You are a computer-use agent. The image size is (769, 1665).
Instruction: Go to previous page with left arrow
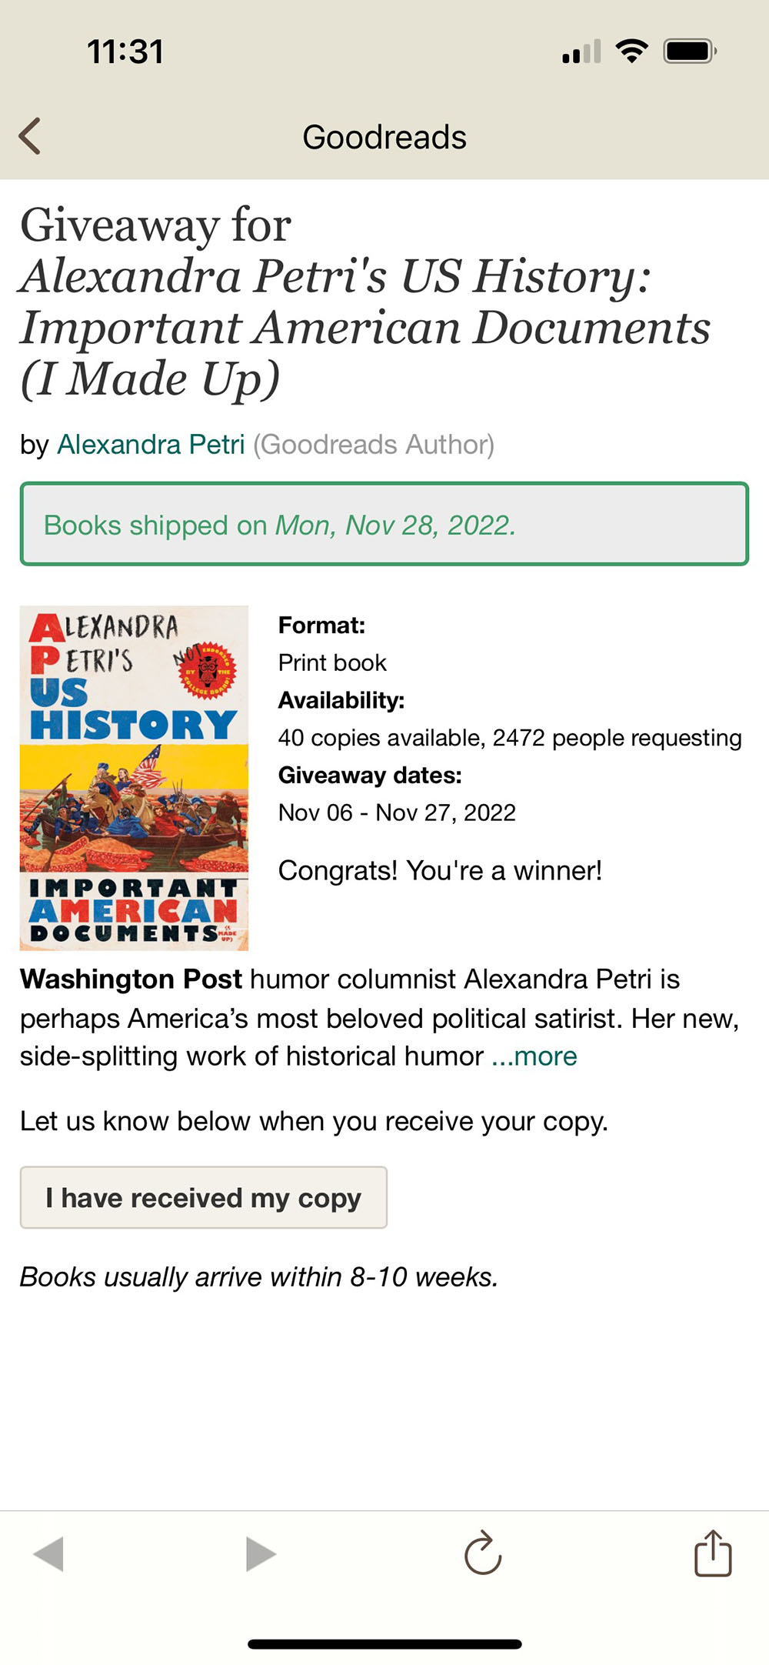pyautogui.click(x=48, y=1553)
